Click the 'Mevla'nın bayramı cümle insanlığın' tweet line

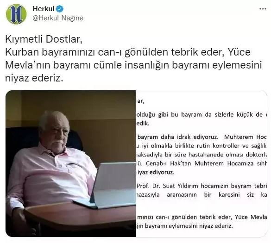(x=133, y=65)
